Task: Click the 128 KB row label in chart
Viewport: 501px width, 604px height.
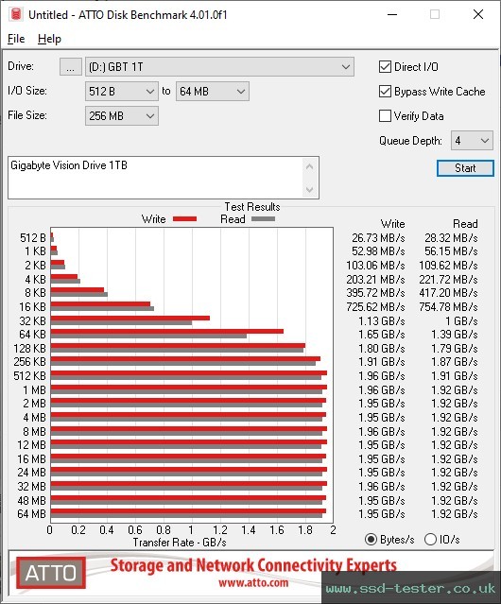Action: [29, 349]
